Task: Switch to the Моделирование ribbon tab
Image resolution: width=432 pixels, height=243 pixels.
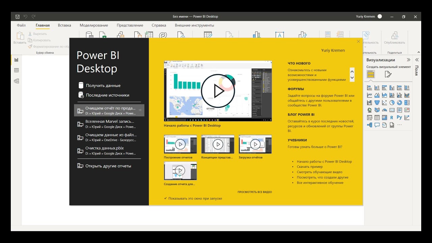Action: pyautogui.click(x=94, y=25)
